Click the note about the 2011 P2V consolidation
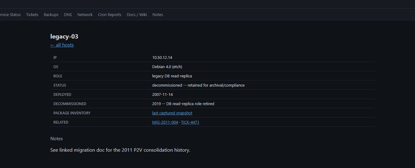 tap(120, 150)
